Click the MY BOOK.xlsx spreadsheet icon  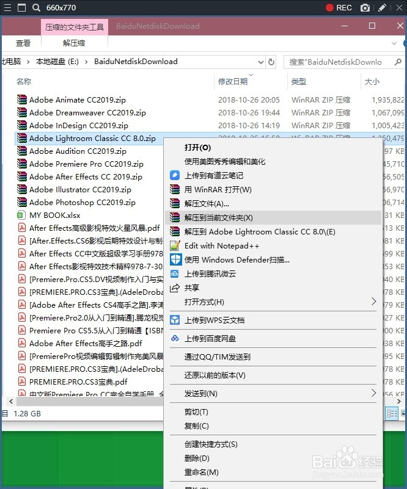click(x=21, y=215)
